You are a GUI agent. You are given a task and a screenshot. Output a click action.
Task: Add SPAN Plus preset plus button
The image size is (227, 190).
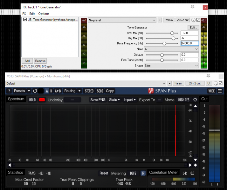click(170, 83)
